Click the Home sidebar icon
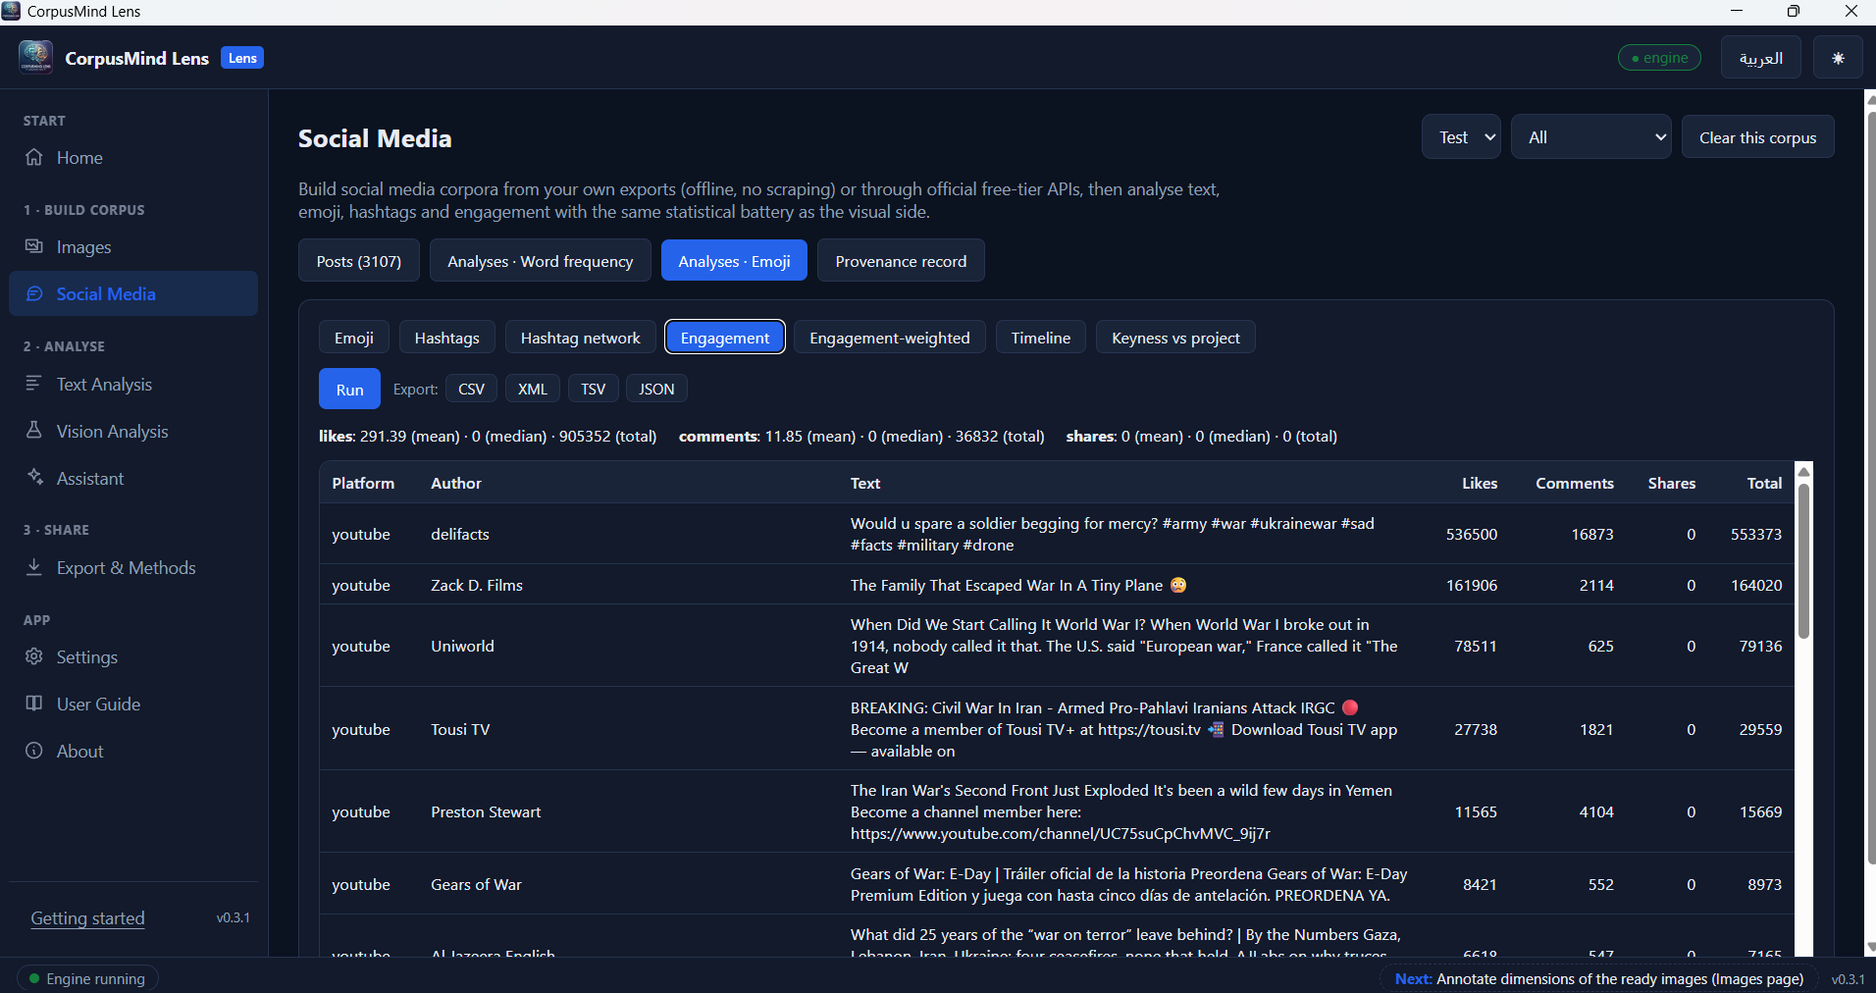This screenshot has width=1876, height=993. (34, 157)
